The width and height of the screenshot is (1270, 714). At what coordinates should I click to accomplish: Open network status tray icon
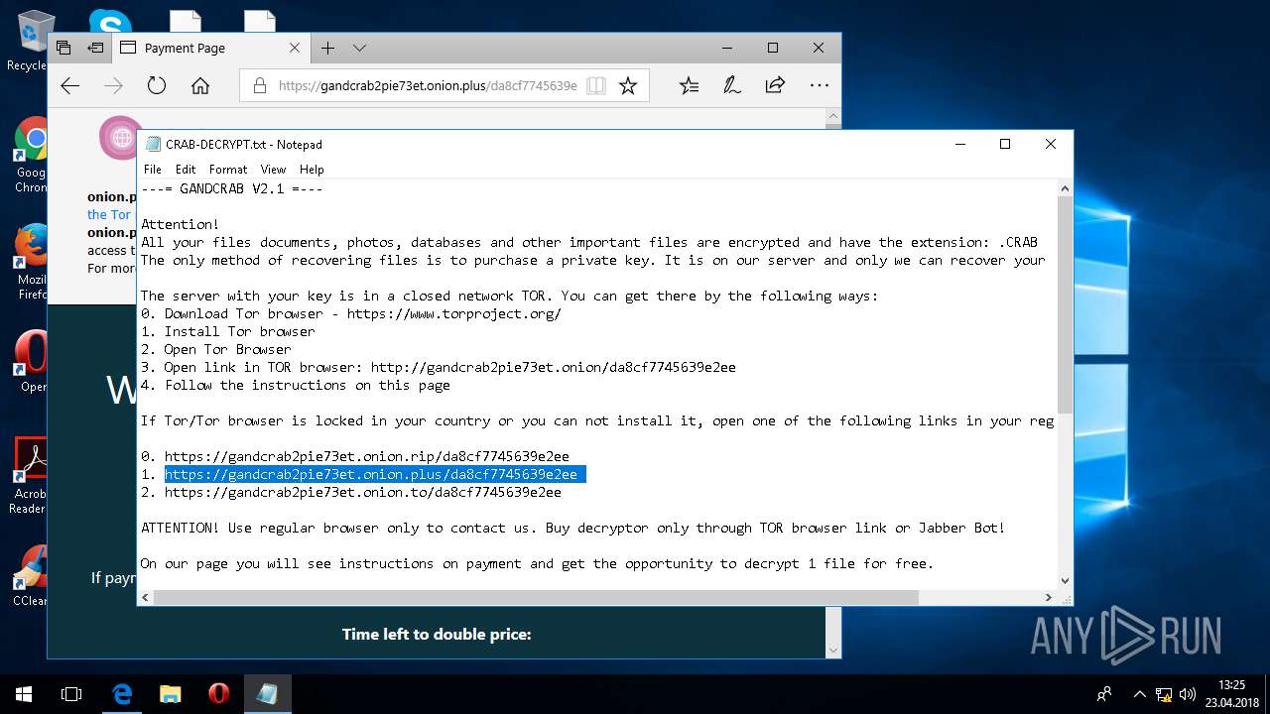[1164, 694]
